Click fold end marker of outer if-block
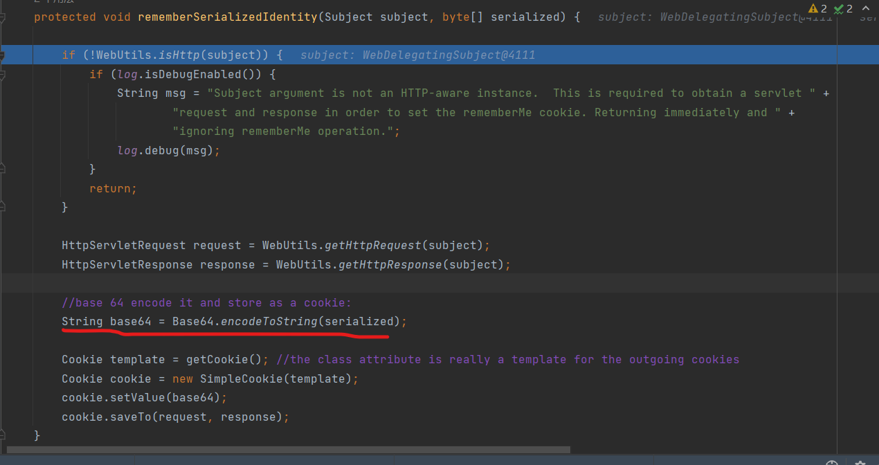The height and width of the screenshot is (465, 879). [x=3, y=206]
